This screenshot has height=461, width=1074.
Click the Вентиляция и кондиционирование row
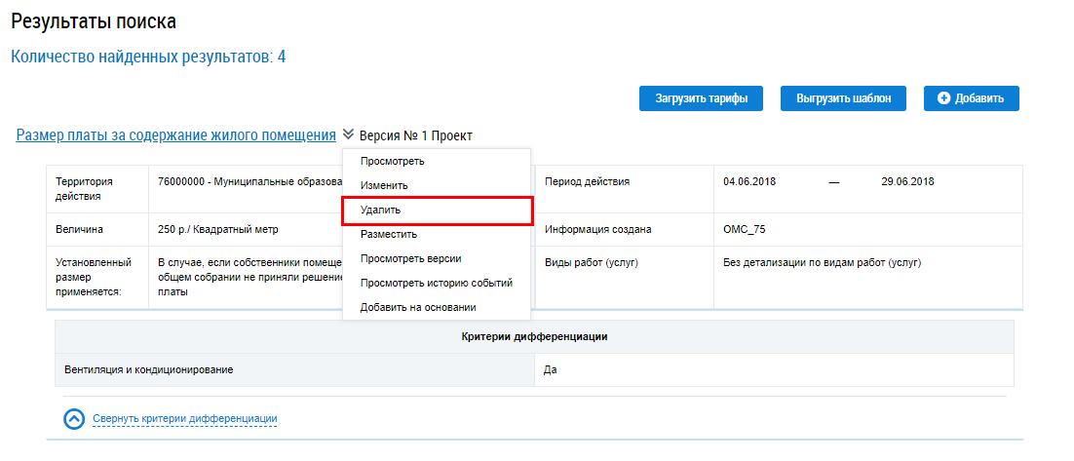pyautogui.click(x=149, y=370)
